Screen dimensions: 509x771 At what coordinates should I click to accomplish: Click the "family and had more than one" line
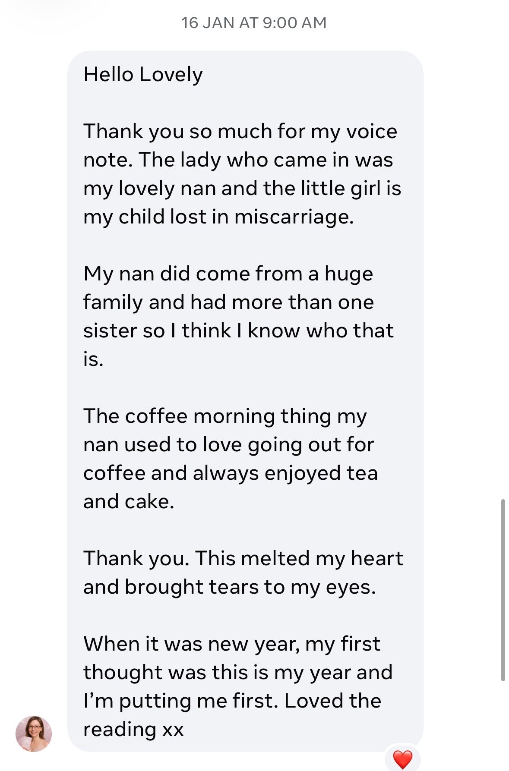[x=228, y=302]
